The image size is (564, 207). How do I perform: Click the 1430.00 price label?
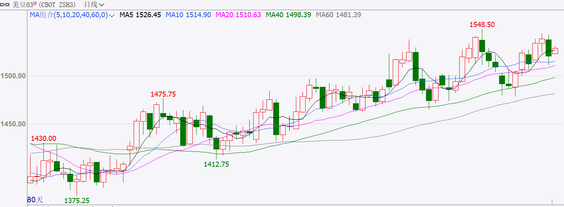(x=43, y=139)
